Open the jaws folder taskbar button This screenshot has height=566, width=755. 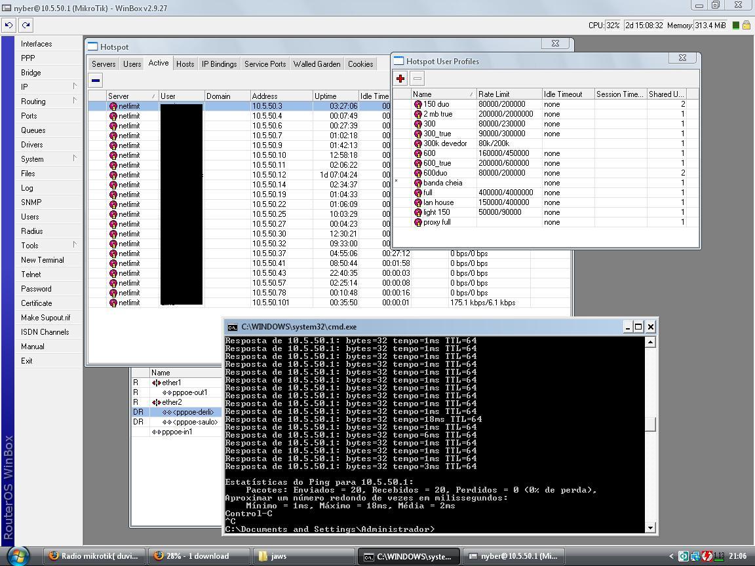[303, 556]
